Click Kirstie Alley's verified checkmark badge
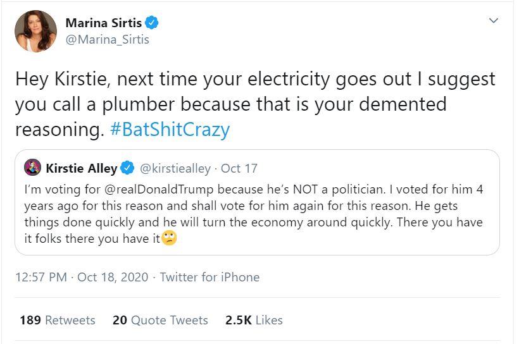The height and width of the screenshot is (344, 519). (x=127, y=168)
